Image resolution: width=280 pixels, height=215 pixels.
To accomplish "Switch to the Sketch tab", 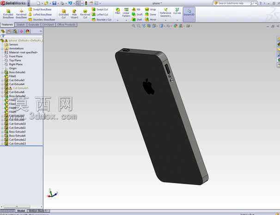I will click(20, 25).
